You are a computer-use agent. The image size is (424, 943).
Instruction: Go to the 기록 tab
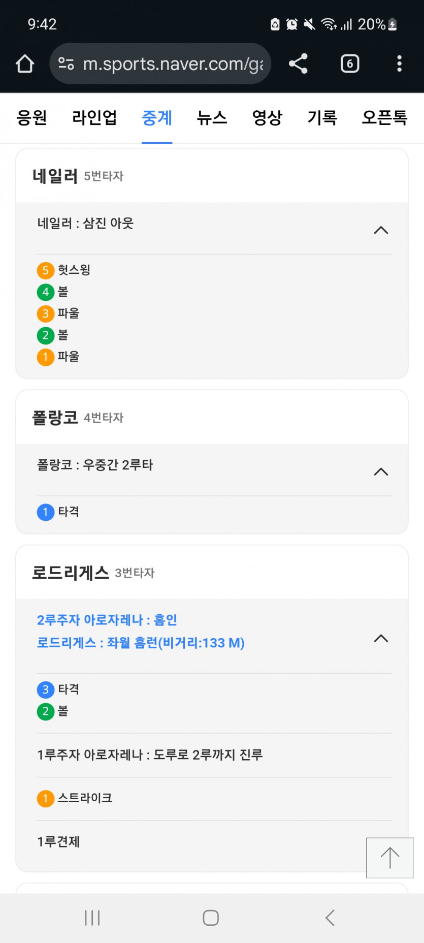pos(322,118)
